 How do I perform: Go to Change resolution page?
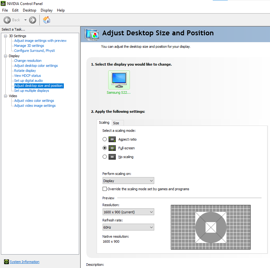(x=28, y=61)
